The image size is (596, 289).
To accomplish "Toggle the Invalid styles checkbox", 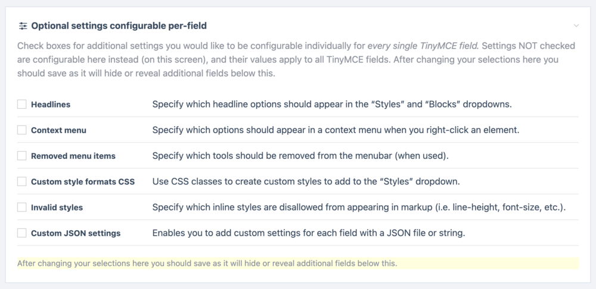I will pyautogui.click(x=22, y=208).
